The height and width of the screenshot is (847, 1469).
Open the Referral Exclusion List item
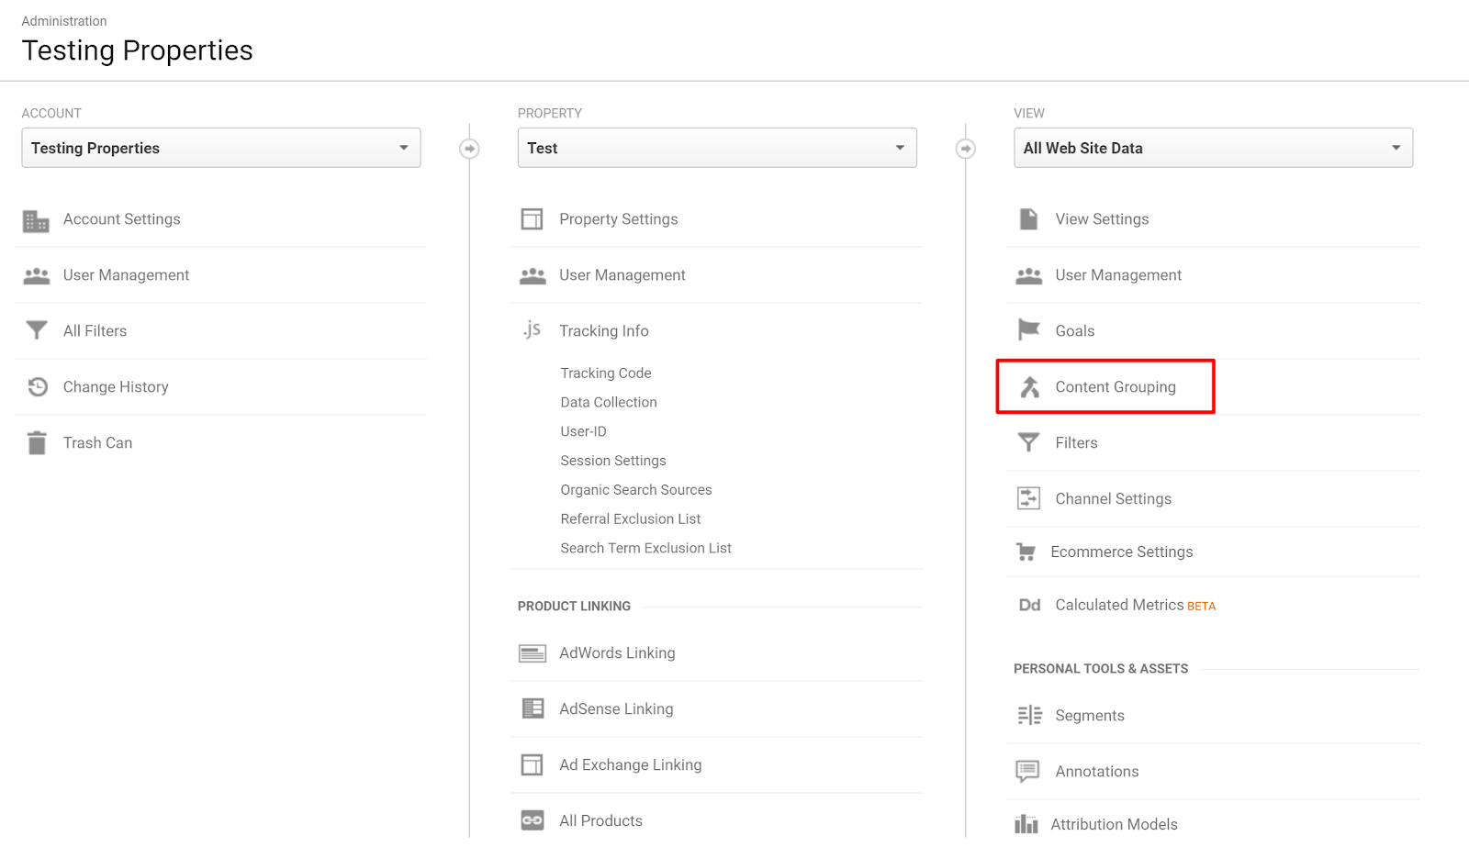coord(631,519)
